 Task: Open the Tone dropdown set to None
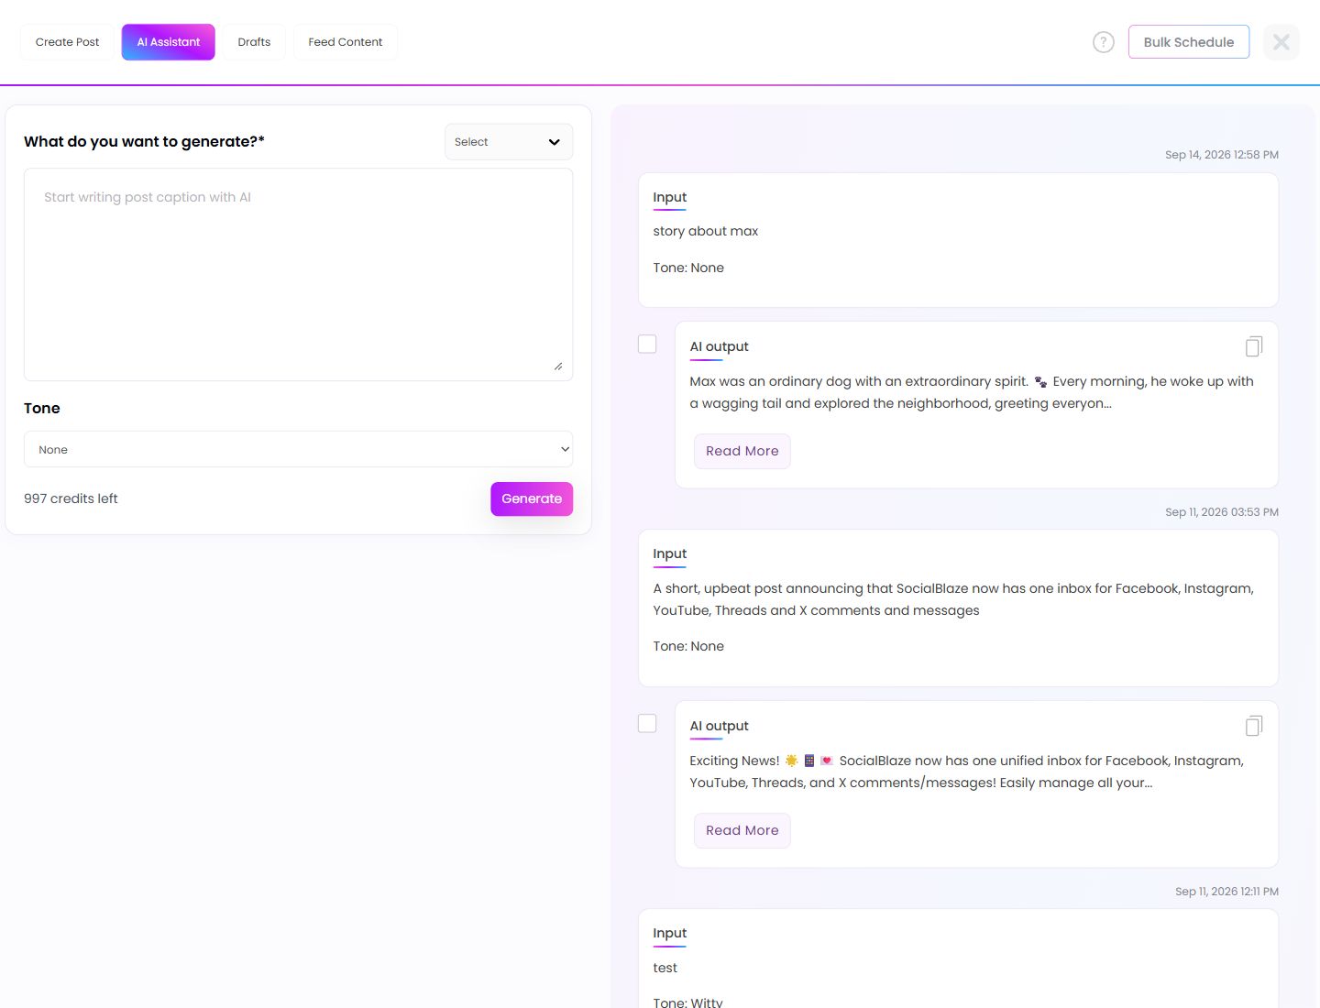(x=299, y=449)
